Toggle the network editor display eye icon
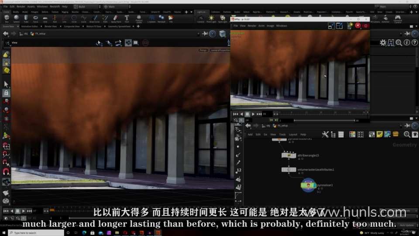Screen dimensions: 419x236 point(415,134)
